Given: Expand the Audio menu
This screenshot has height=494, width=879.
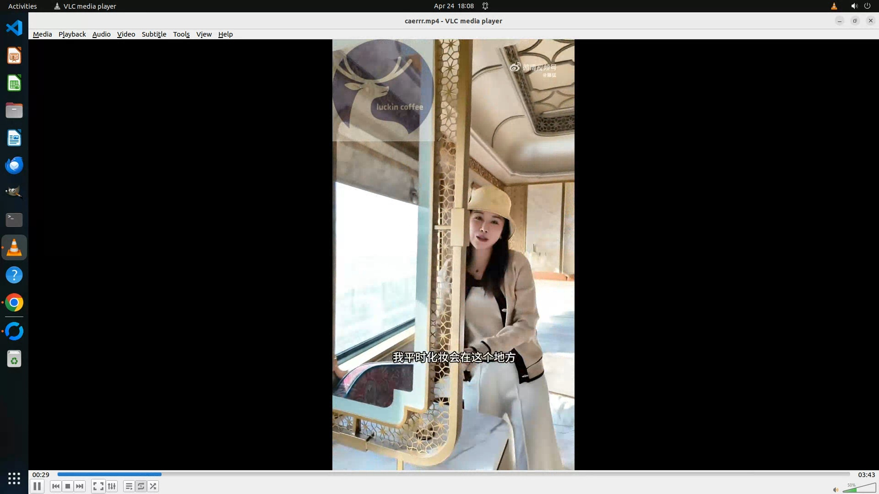Looking at the screenshot, I should tap(101, 34).
